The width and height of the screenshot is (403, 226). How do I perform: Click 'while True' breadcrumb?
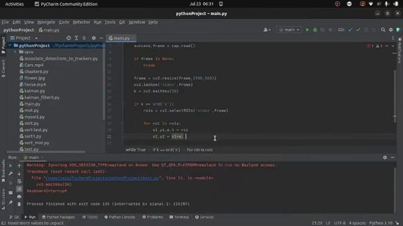pos(136,149)
